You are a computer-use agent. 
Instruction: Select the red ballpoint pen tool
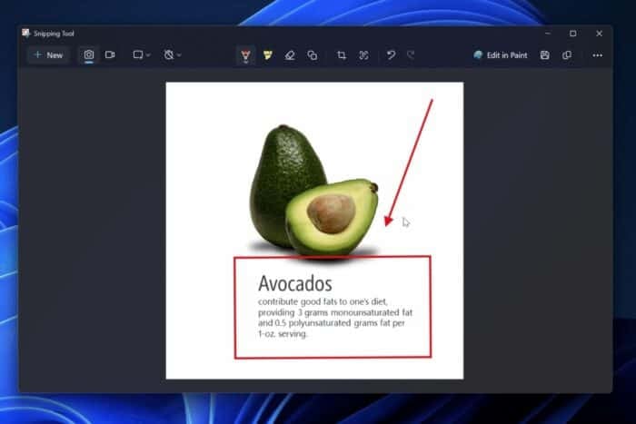click(245, 55)
